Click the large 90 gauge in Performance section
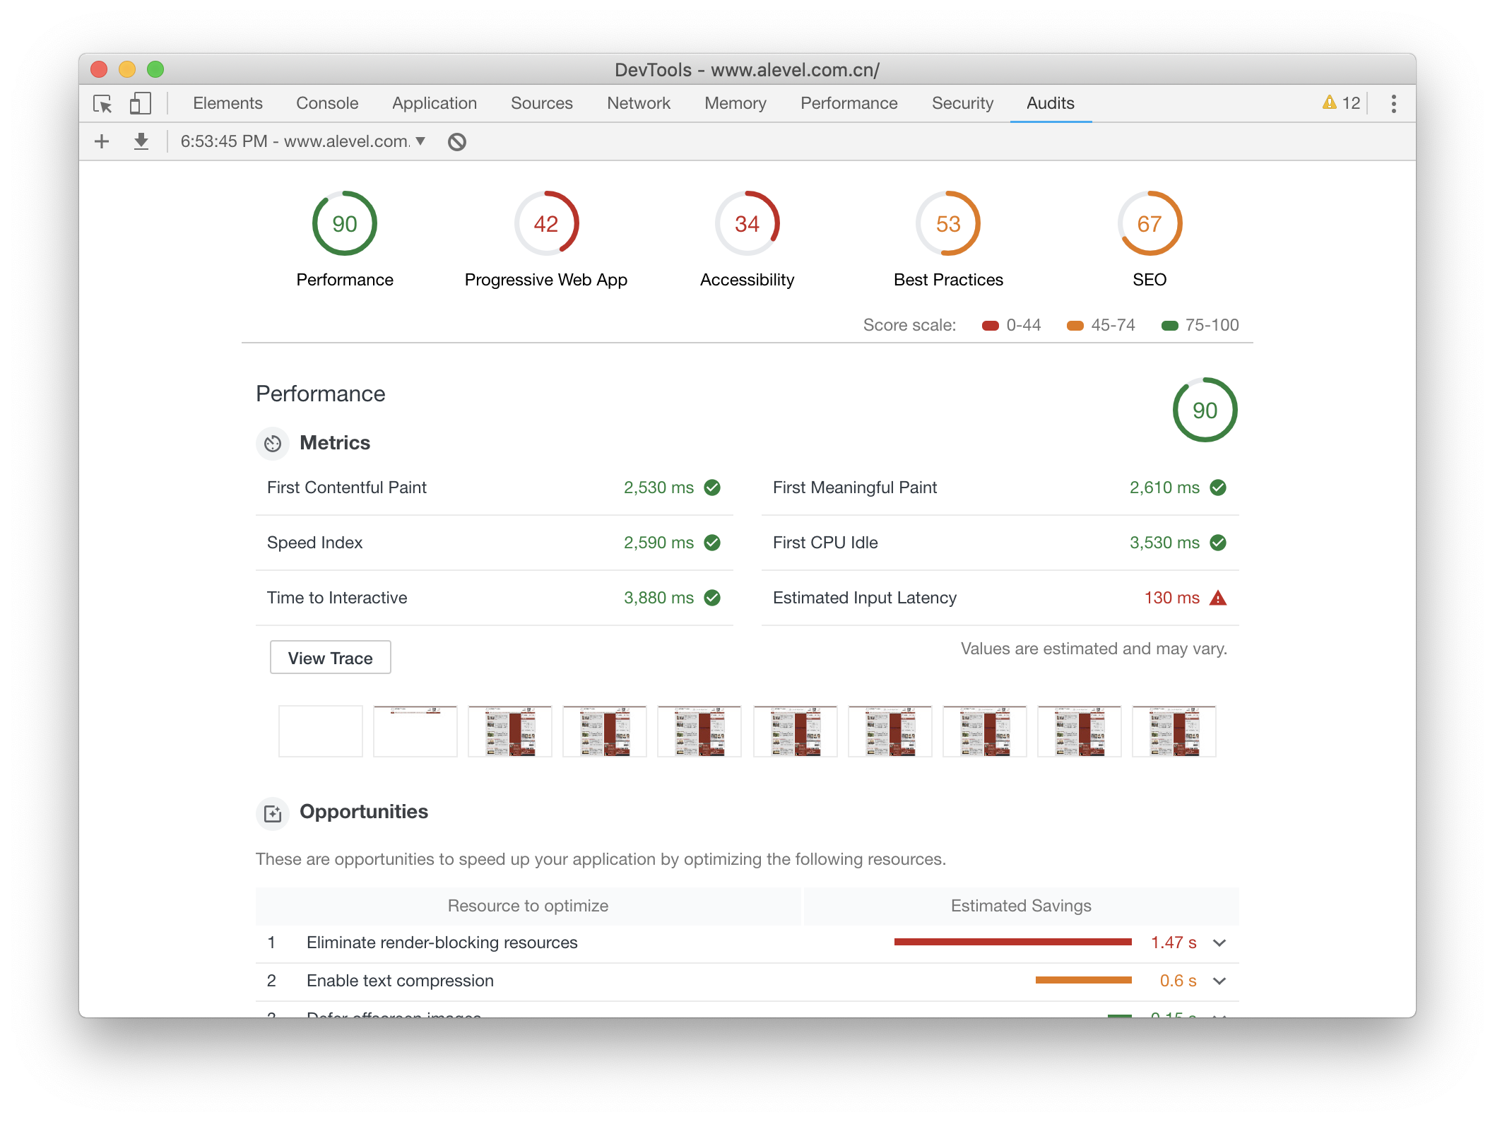 point(1205,410)
